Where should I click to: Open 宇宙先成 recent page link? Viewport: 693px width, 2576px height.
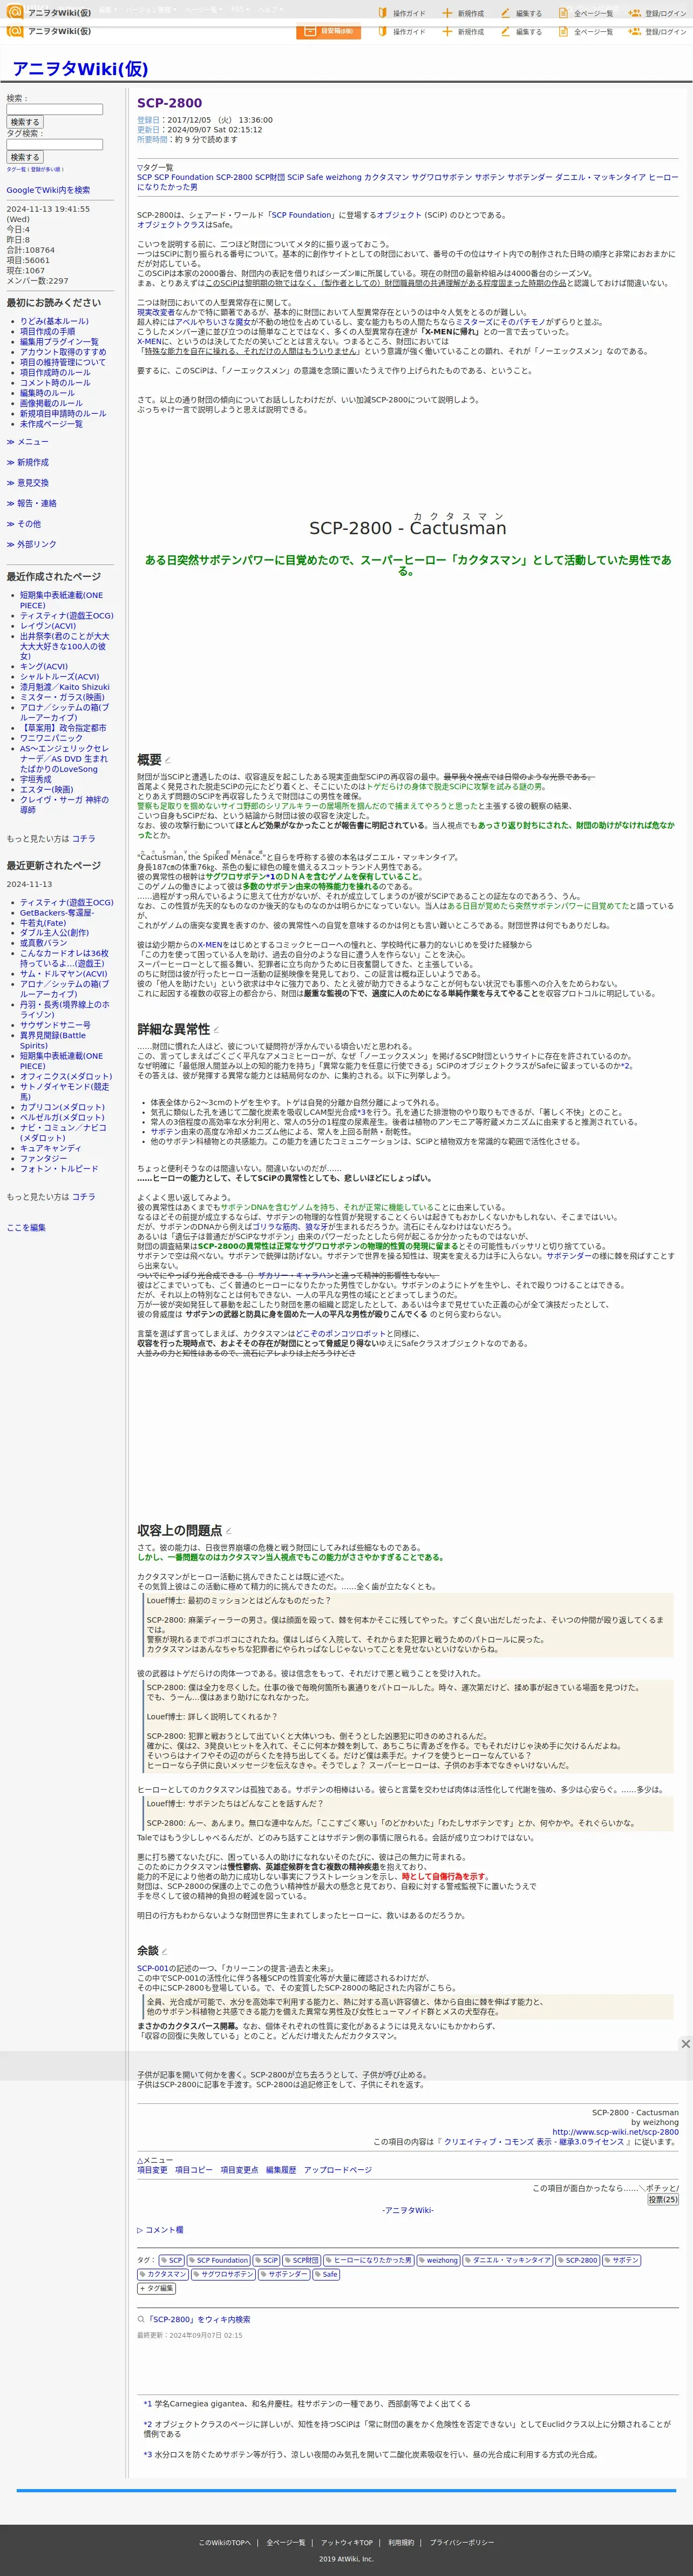pyautogui.click(x=35, y=779)
